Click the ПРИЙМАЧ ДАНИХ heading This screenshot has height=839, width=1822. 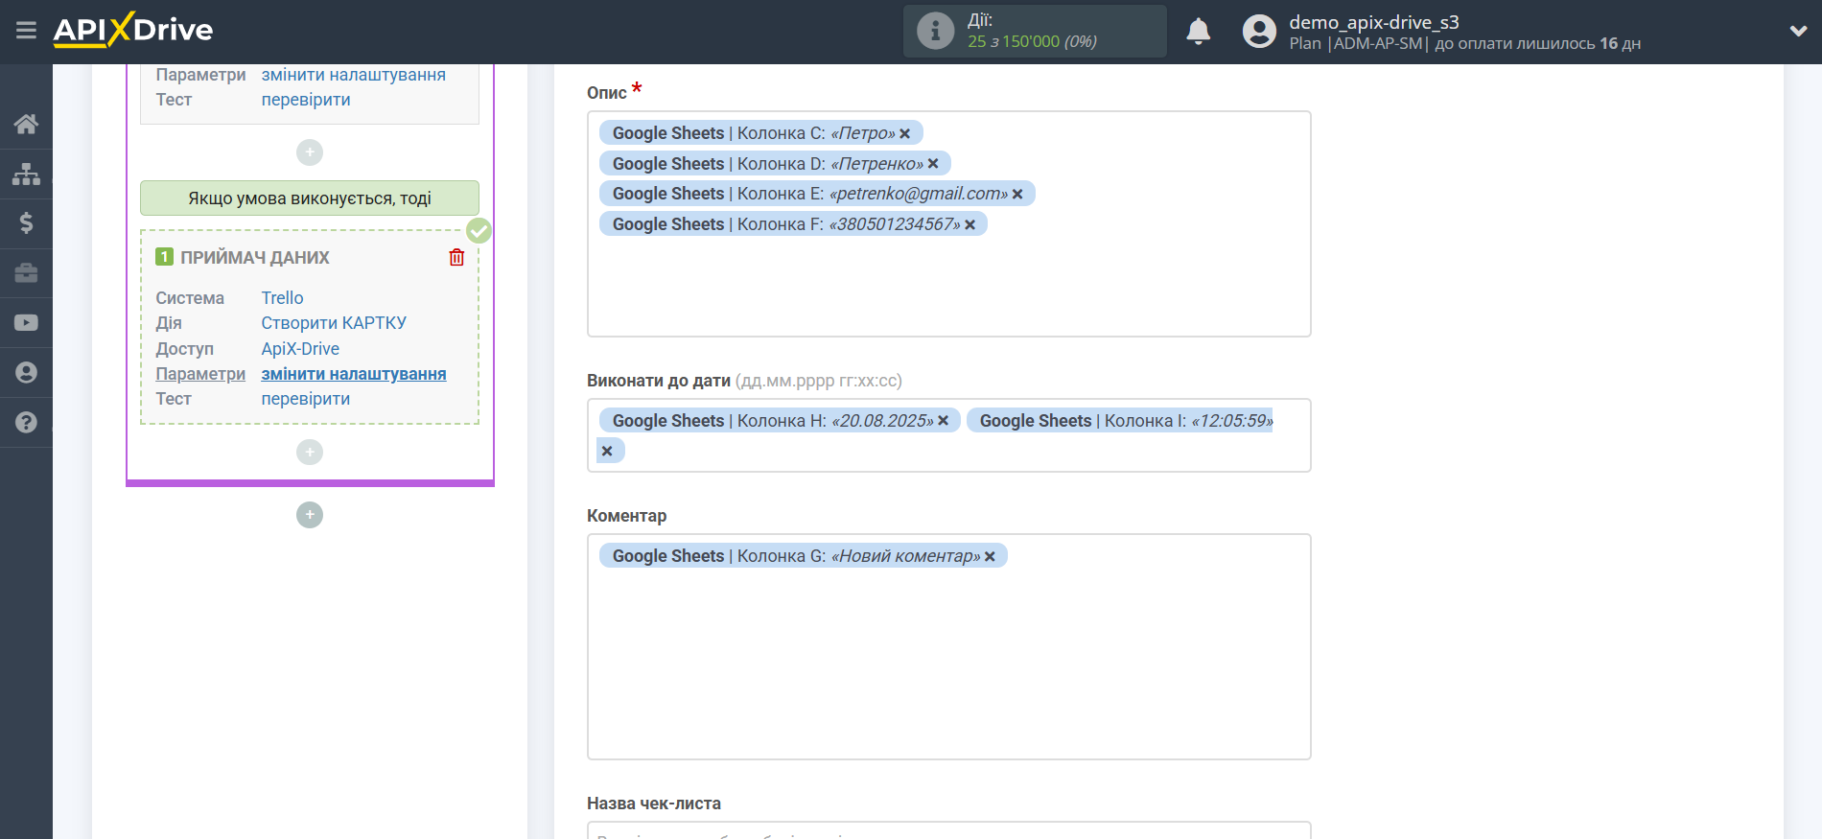(x=255, y=258)
